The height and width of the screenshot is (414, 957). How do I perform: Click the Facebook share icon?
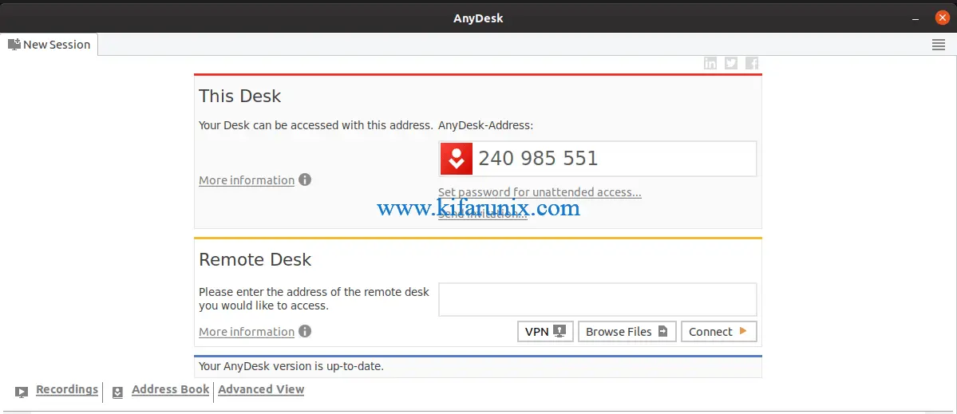[752, 64]
